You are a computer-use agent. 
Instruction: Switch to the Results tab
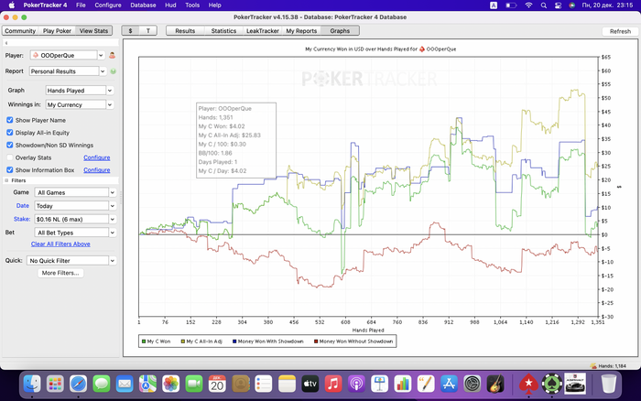point(185,30)
